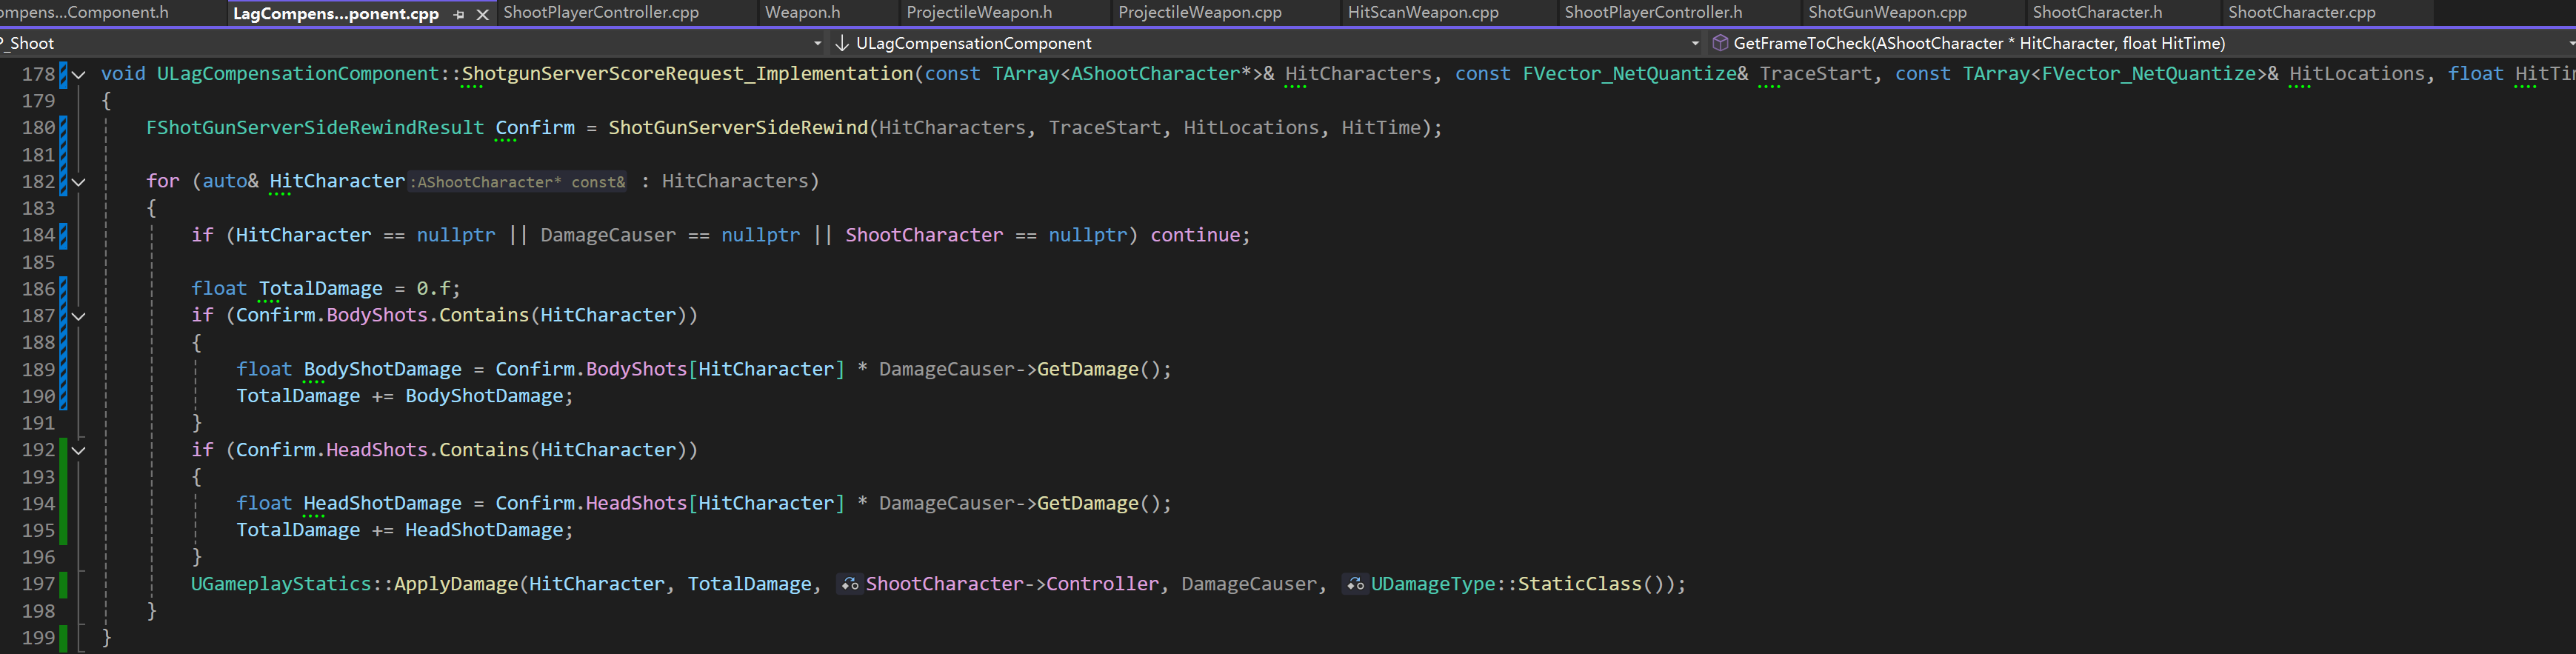Screen dimensions: 2576x654
Task: Select the active LagCompens...ponent.cpp tab
Action: click(x=336, y=14)
